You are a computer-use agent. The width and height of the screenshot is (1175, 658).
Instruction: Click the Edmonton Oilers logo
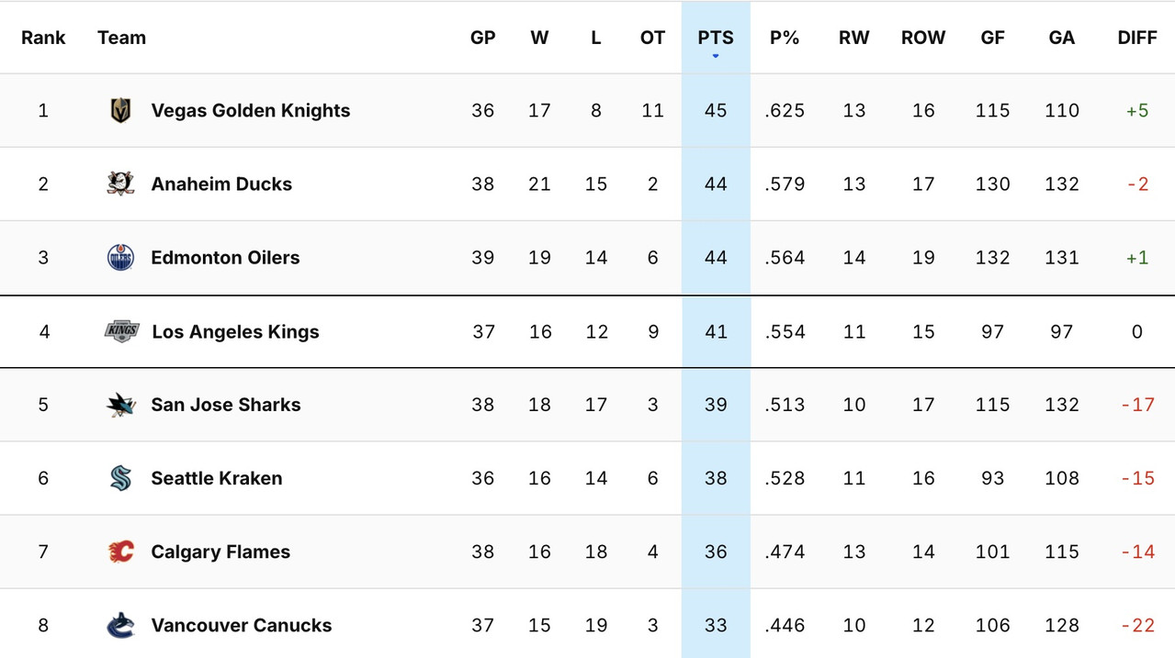(119, 258)
